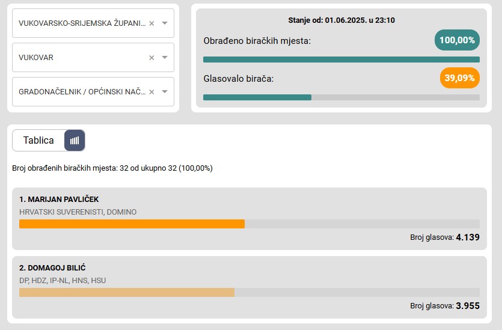Clear the Vukovarsko-srijemska županija selection
502x330 pixels.
point(152,23)
